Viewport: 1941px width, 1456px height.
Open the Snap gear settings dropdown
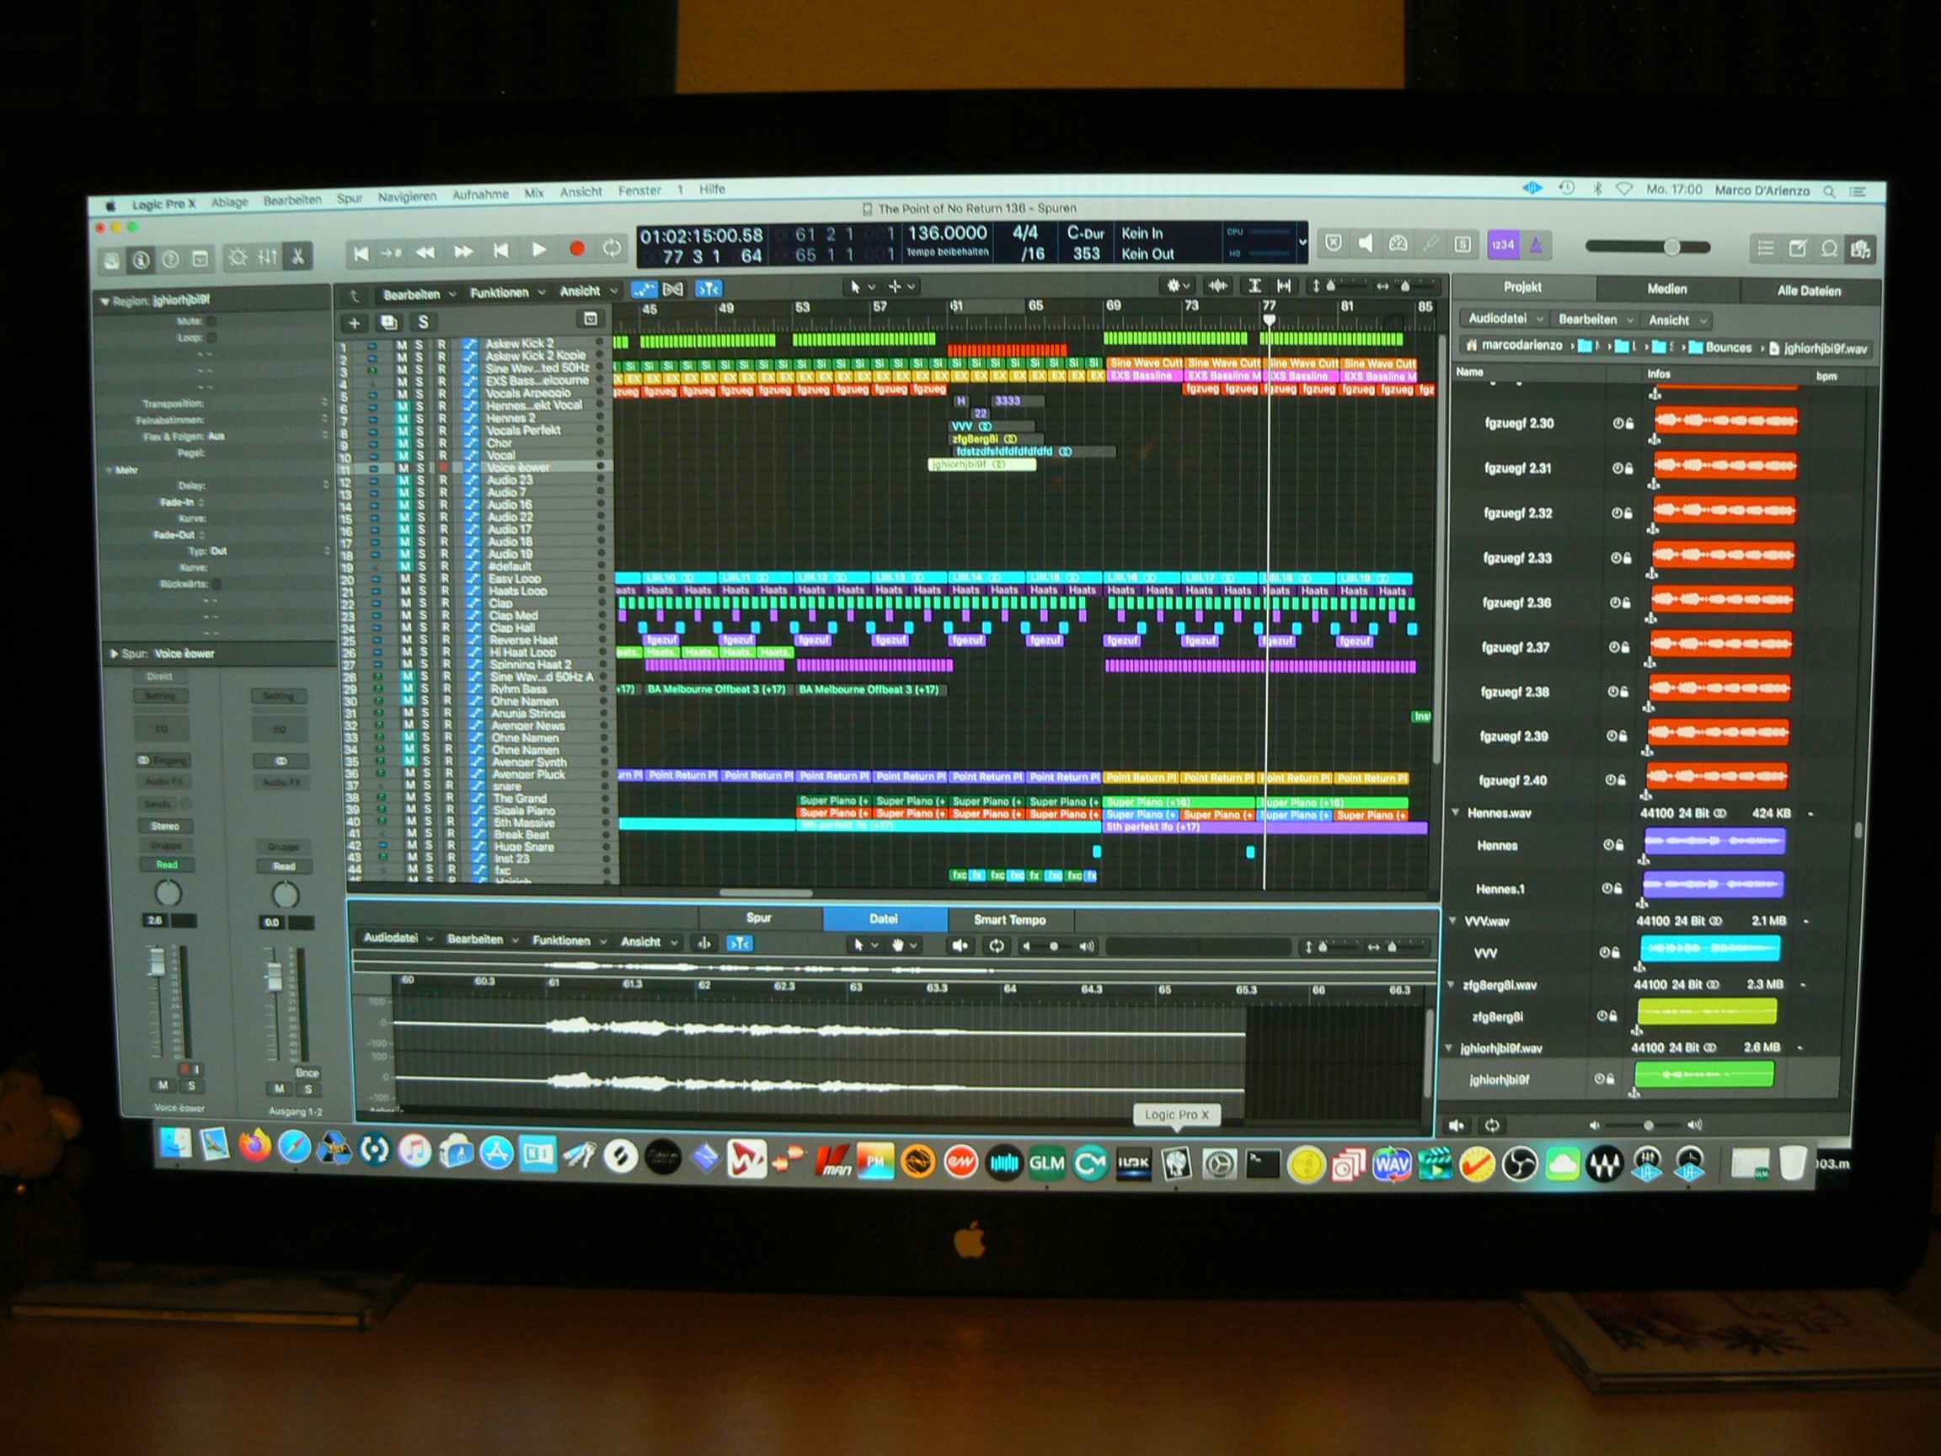[1177, 286]
